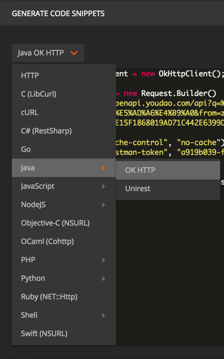The width and height of the screenshot is (224, 359).
Task: Click the arrow next to Shell
Action: pyautogui.click(x=104, y=315)
